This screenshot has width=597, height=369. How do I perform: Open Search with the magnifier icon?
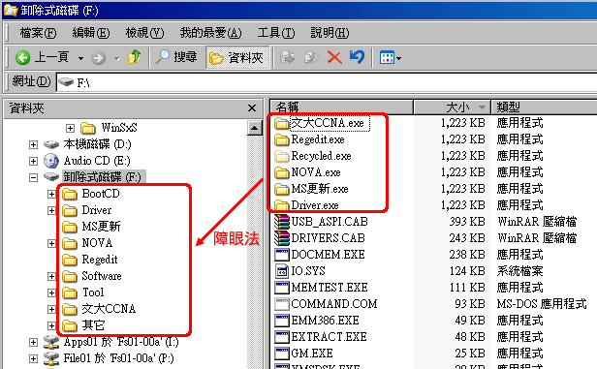click(x=162, y=57)
